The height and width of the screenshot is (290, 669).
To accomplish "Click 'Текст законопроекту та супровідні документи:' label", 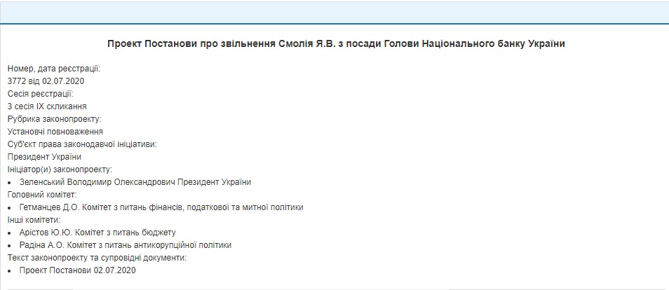I will pyautogui.click(x=97, y=258).
